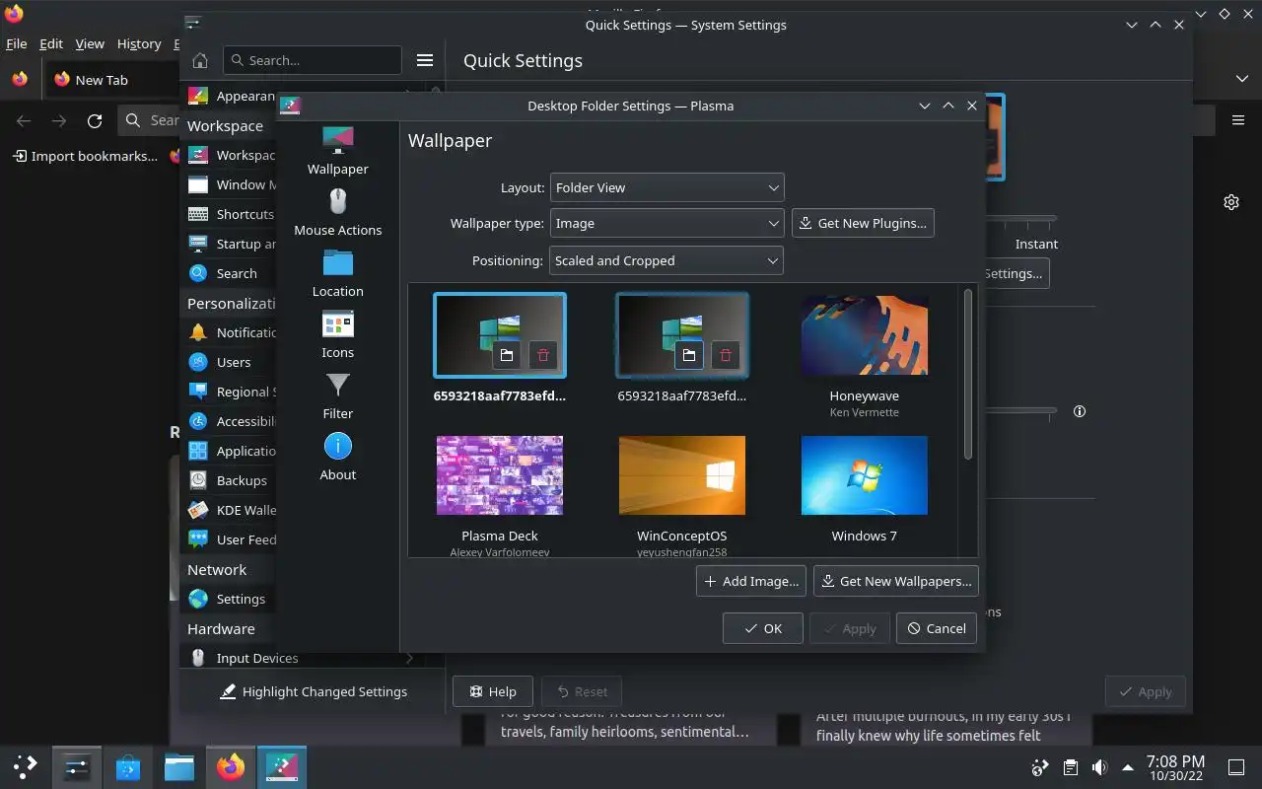Open Layout dropdown showing Folder View
The image size is (1262, 789).
666,187
